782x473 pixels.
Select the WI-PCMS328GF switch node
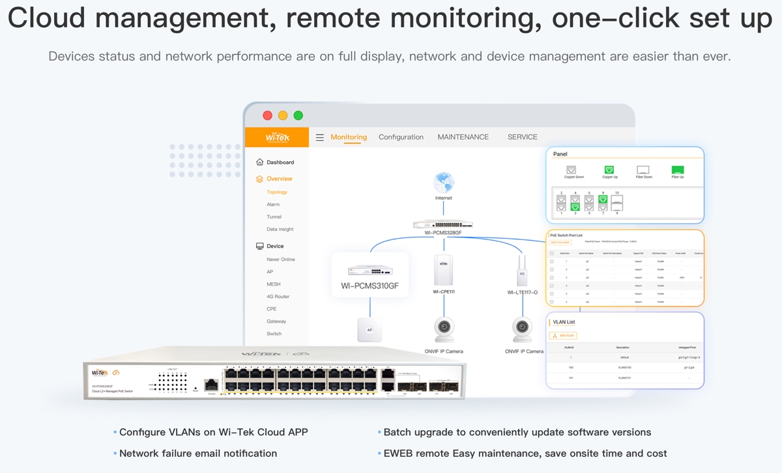coord(443,224)
